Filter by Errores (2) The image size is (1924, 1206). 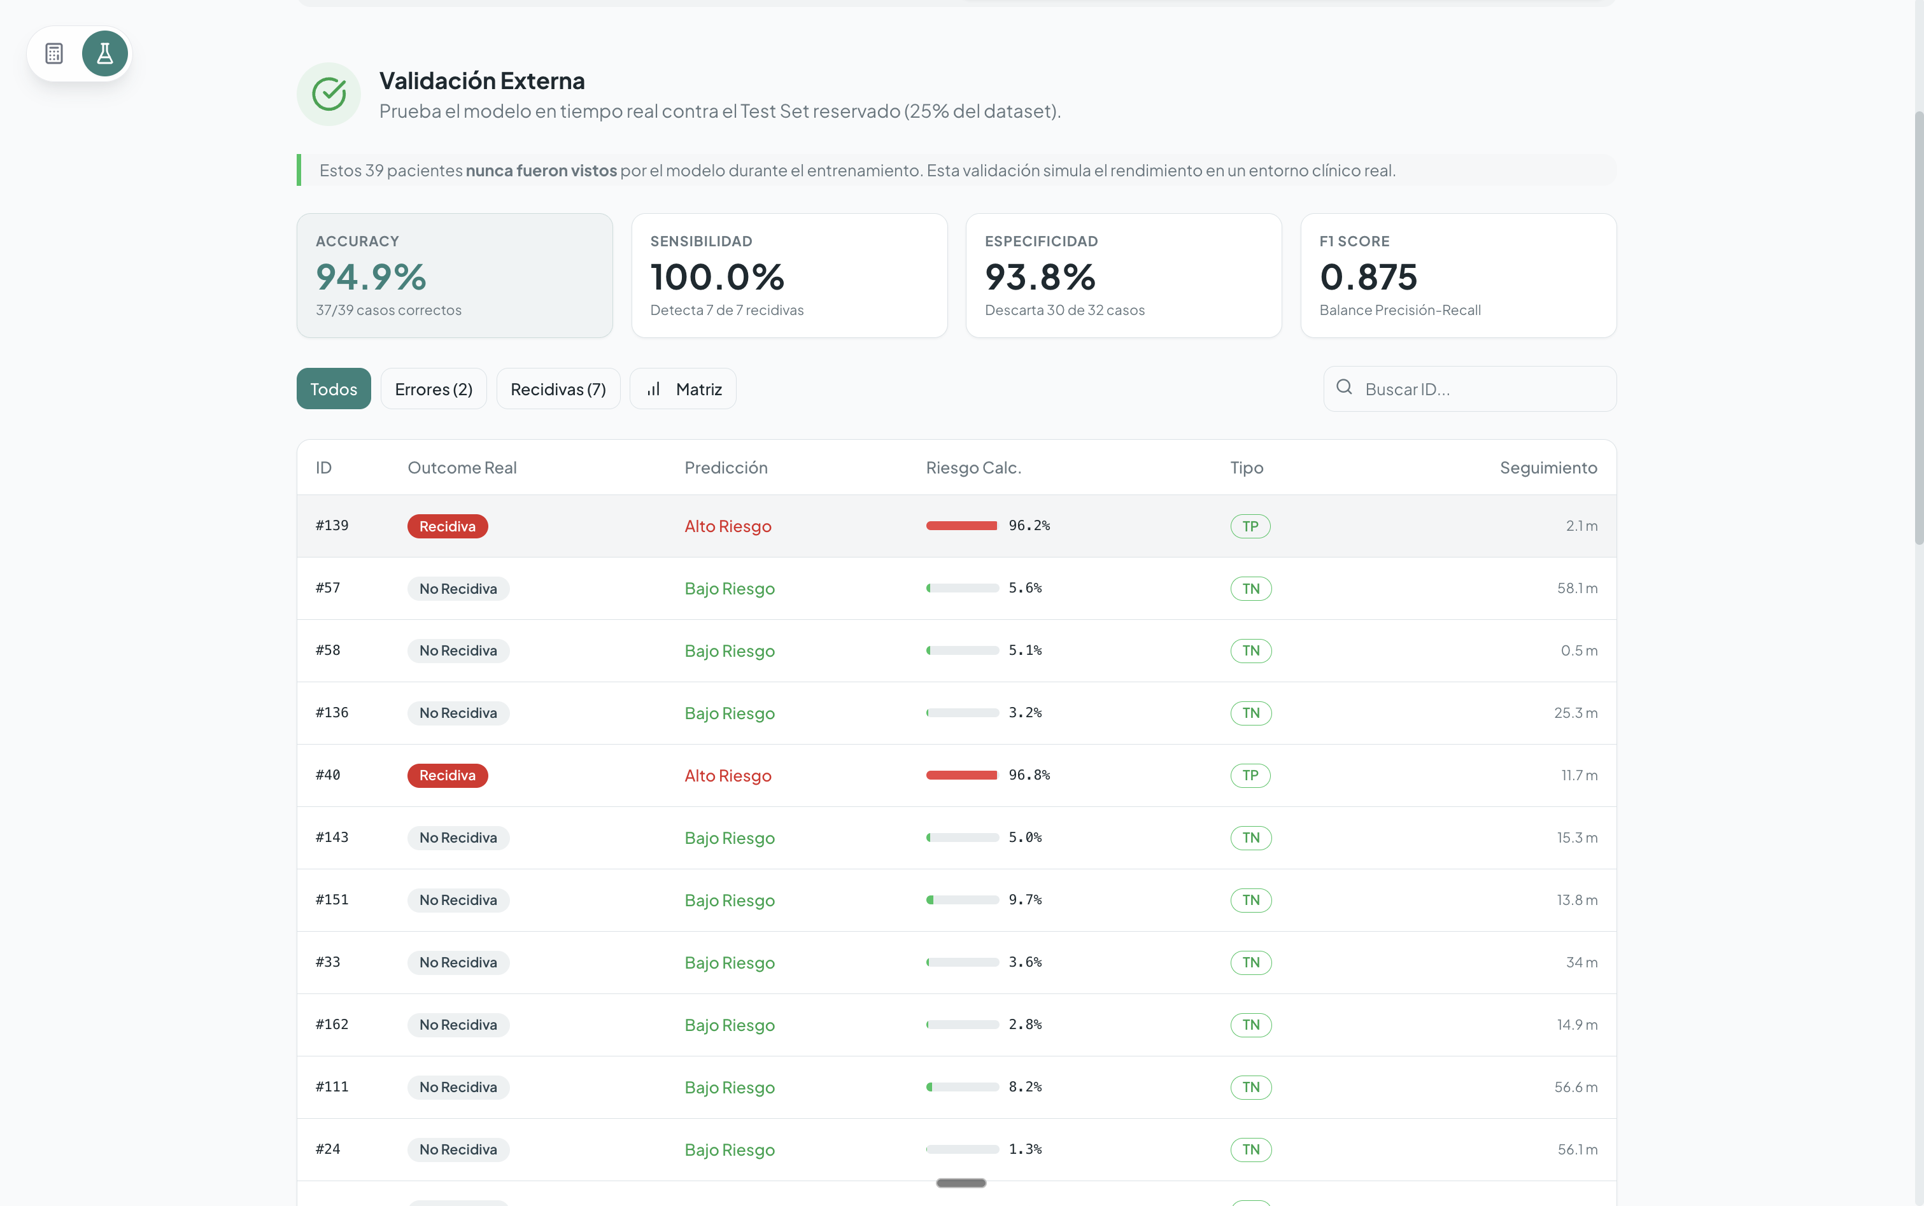433,389
